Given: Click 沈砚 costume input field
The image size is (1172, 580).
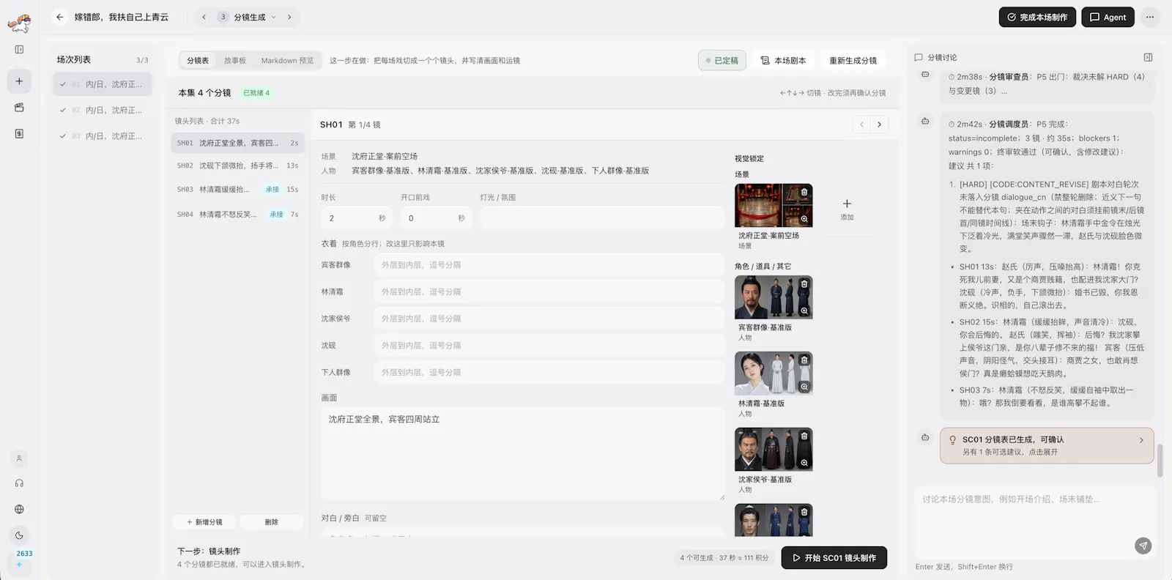Looking at the screenshot, I should pyautogui.click(x=549, y=345).
